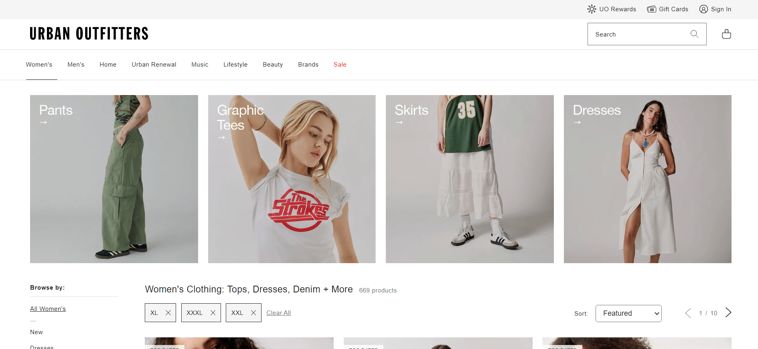
Task: Go to previous products page arrow
Action: (x=688, y=313)
